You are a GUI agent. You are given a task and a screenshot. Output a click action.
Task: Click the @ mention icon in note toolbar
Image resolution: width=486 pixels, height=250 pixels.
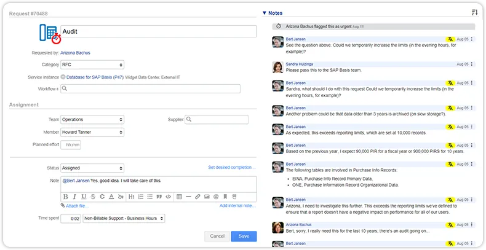pyautogui.click(x=216, y=197)
